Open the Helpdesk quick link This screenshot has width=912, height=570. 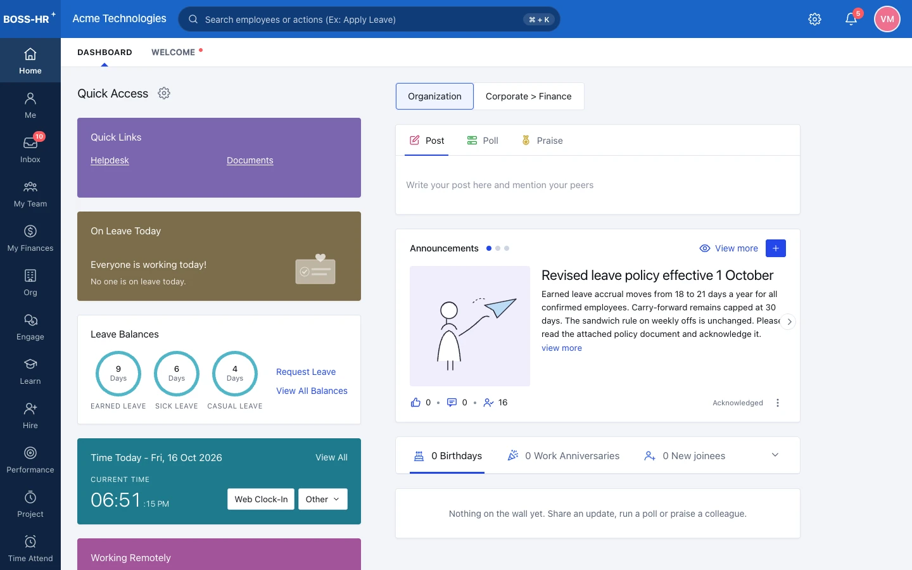click(x=110, y=160)
